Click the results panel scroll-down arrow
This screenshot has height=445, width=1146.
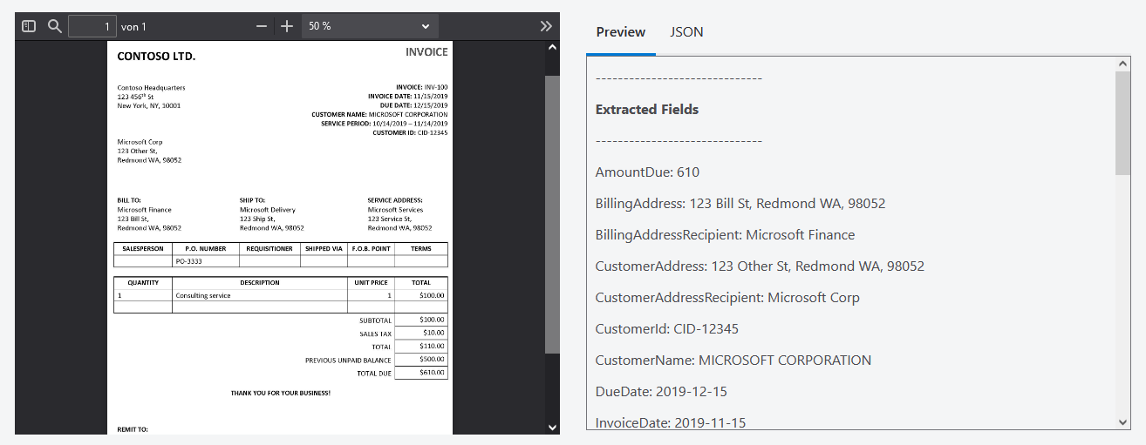point(1123,421)
